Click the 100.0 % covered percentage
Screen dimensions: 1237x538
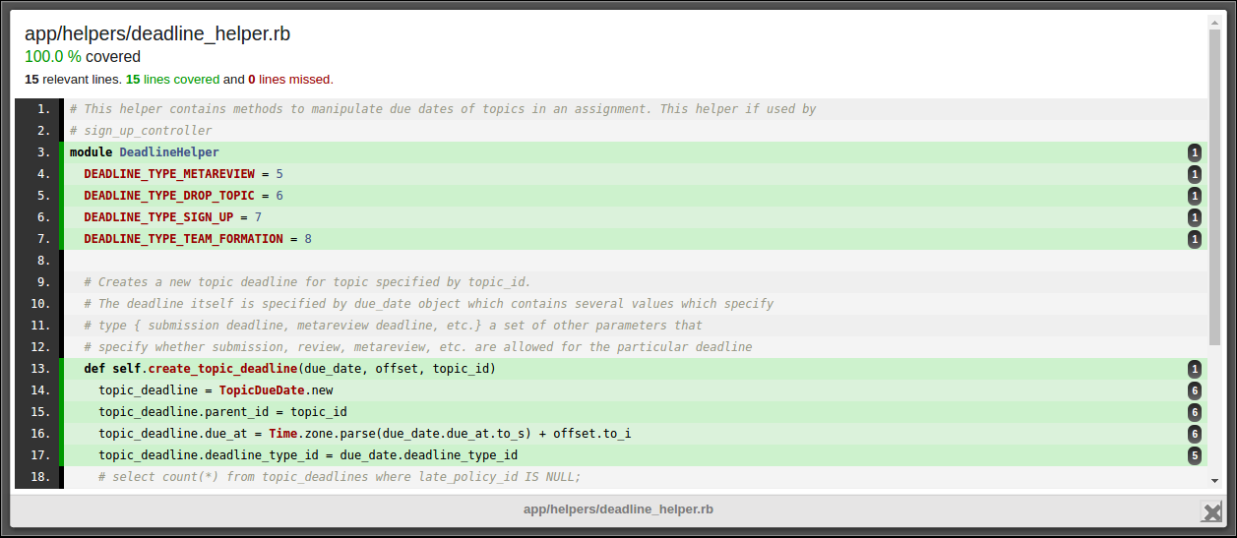pyautogui.click(x=53, y=57)
